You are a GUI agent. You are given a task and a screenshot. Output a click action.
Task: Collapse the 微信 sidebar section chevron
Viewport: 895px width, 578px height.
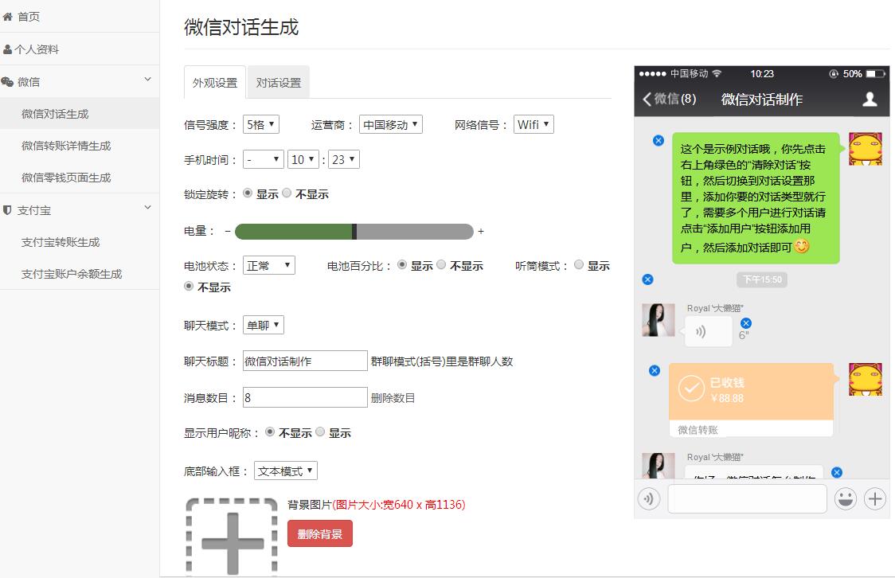tap(147, 80)
